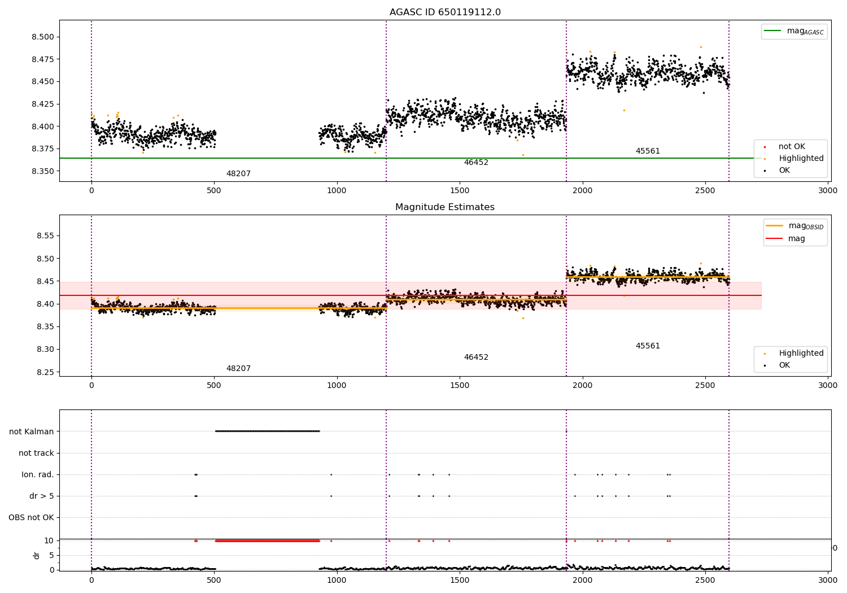Click the 8.350 y-axis tick label

pos(43,171)
